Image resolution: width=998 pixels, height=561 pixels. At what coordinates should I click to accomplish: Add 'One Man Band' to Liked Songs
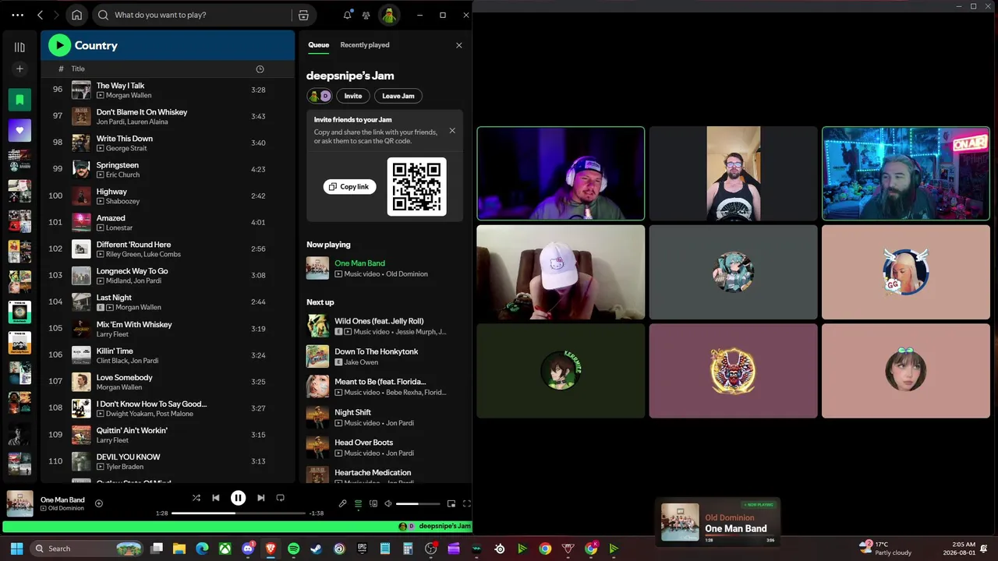tap(99, 503)
